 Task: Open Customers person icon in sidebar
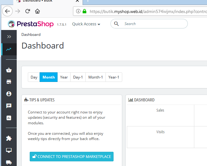[9, 94]
